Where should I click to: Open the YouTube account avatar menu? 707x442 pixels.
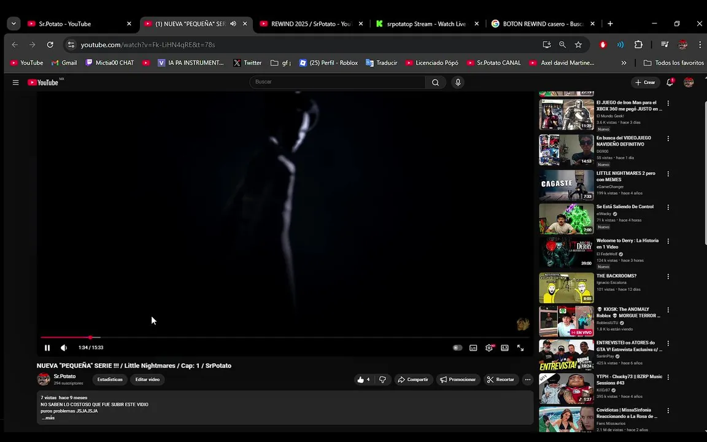click(689, 82)
